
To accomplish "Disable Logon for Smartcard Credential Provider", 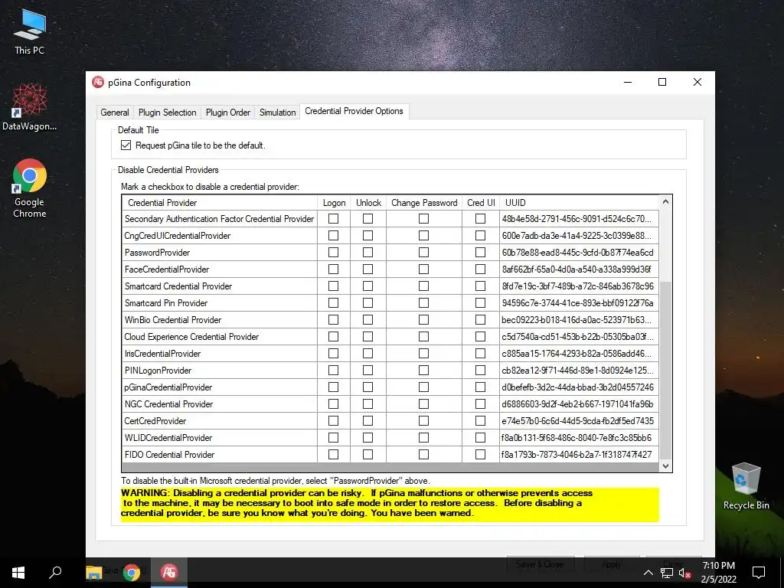I will click(334, 286).
